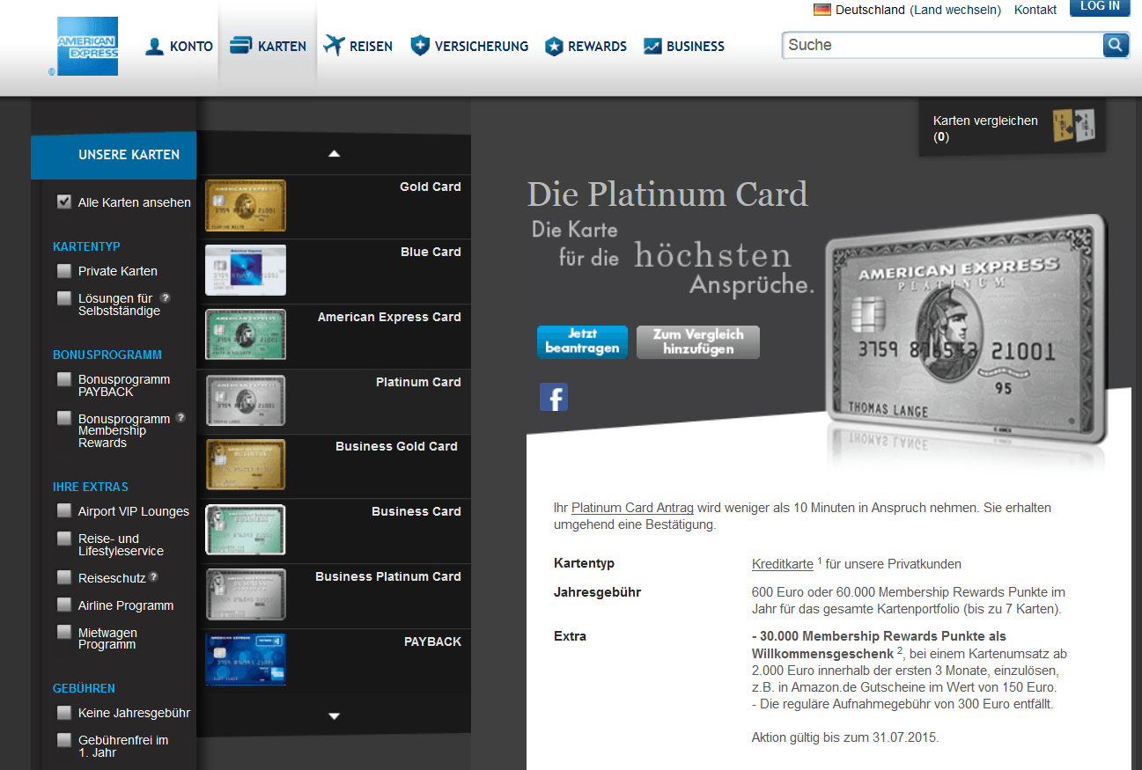Viewport: 1142px width, 770px height.
Task: Open help icon beside Bonusprogramm Membership Rewards
Action: 181,418
